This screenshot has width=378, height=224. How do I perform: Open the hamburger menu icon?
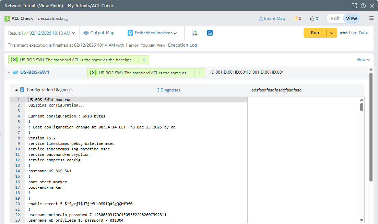[x=371, y=18]
